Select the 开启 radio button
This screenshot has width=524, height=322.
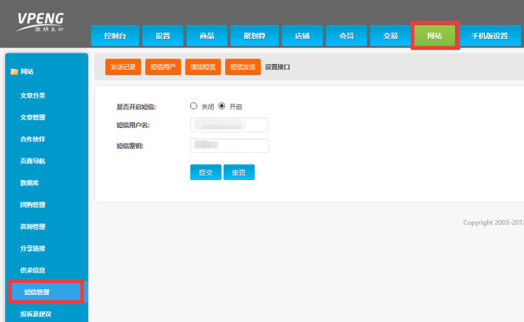tap(222, 106)
